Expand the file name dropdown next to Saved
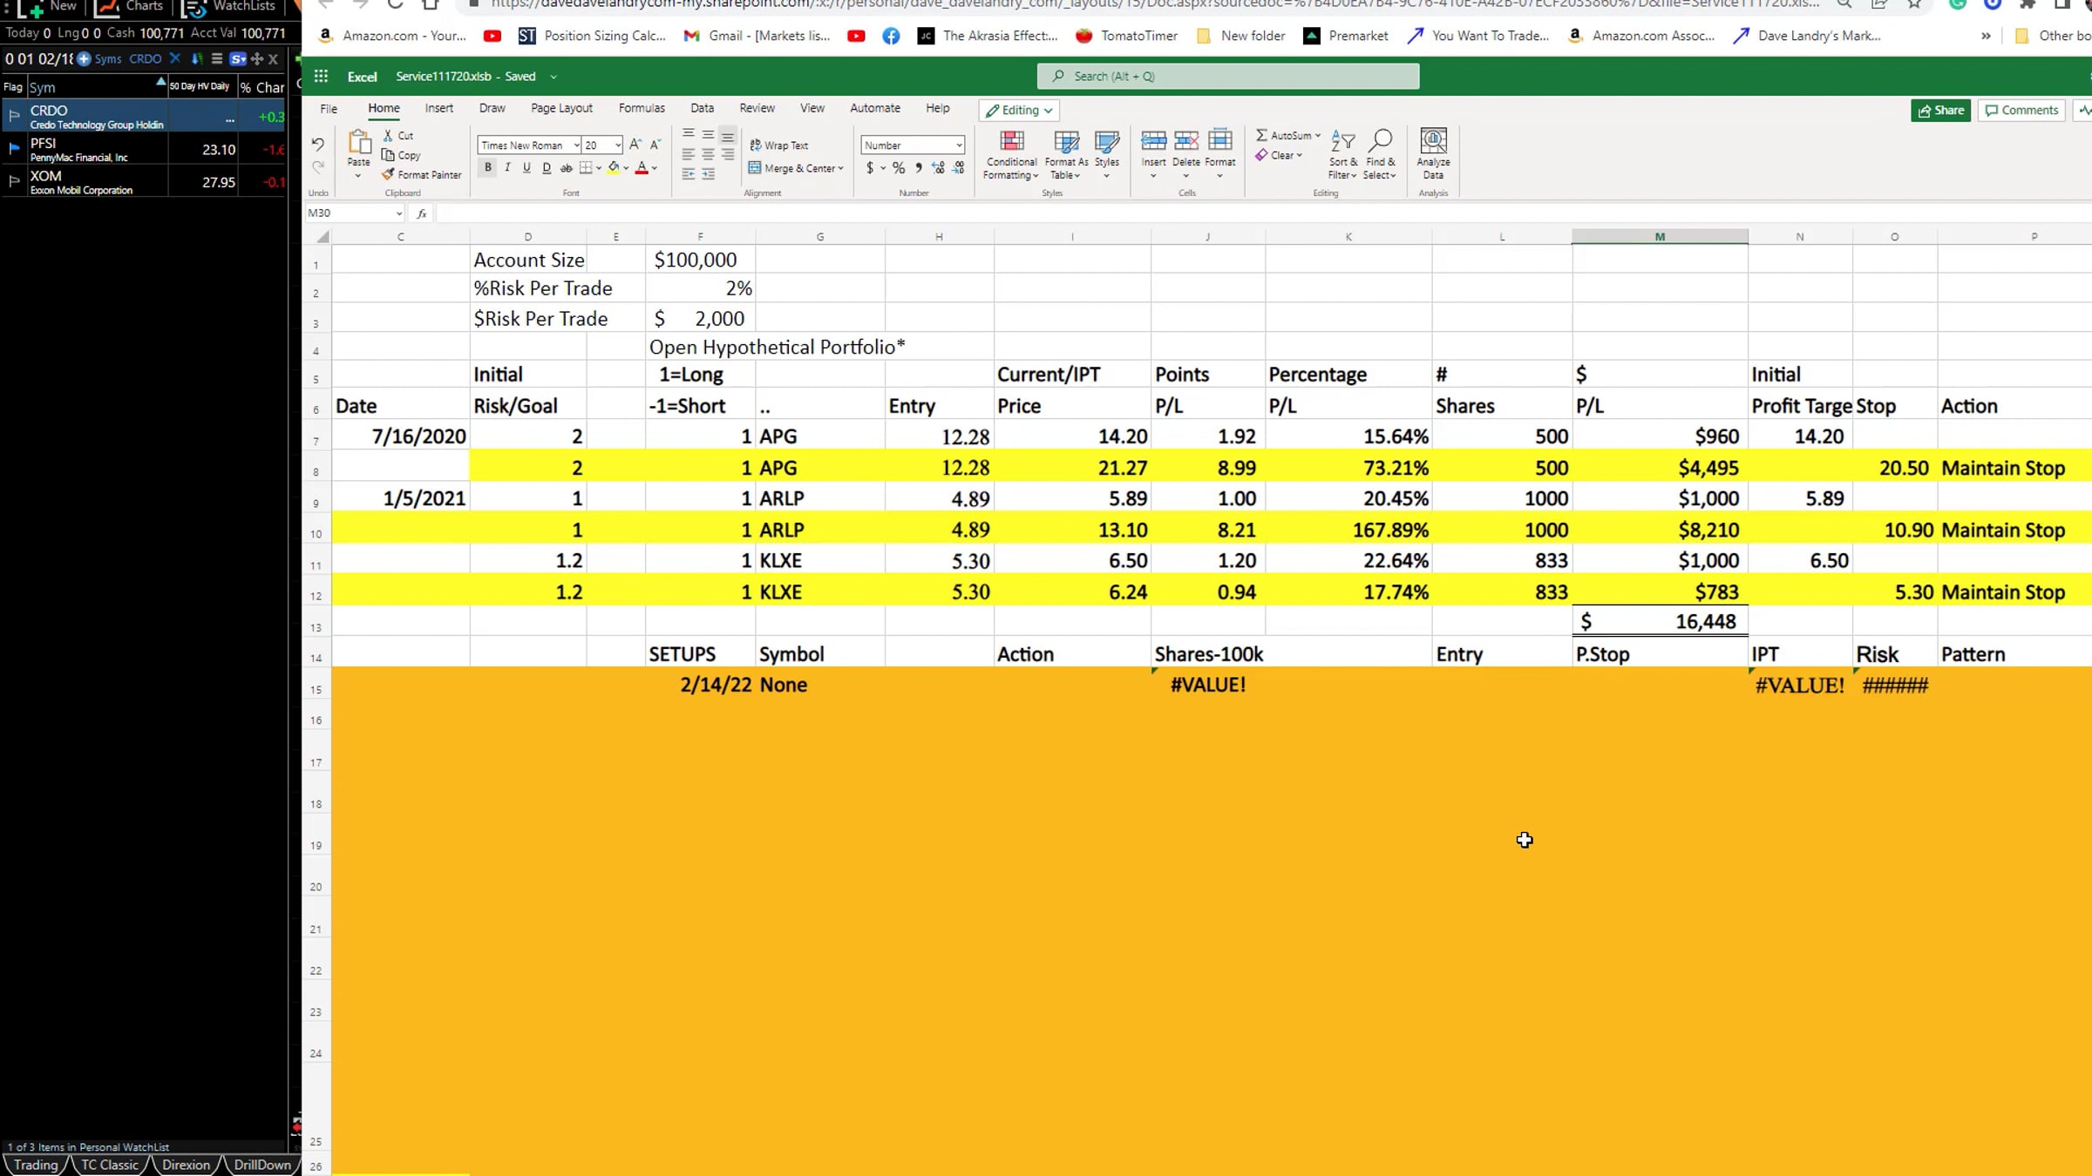Viewport: 2092px width, 1176px height. (x=553, y=77)
